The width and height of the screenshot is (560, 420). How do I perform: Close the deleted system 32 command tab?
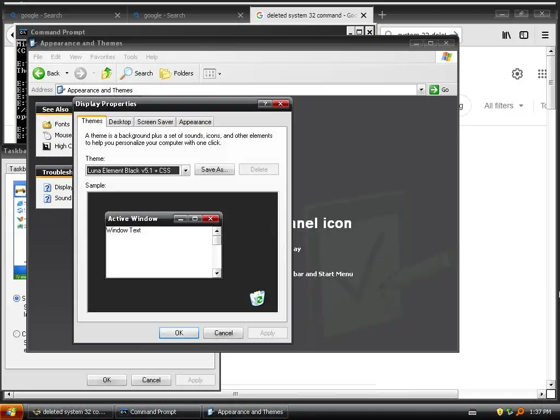(364, 15)
